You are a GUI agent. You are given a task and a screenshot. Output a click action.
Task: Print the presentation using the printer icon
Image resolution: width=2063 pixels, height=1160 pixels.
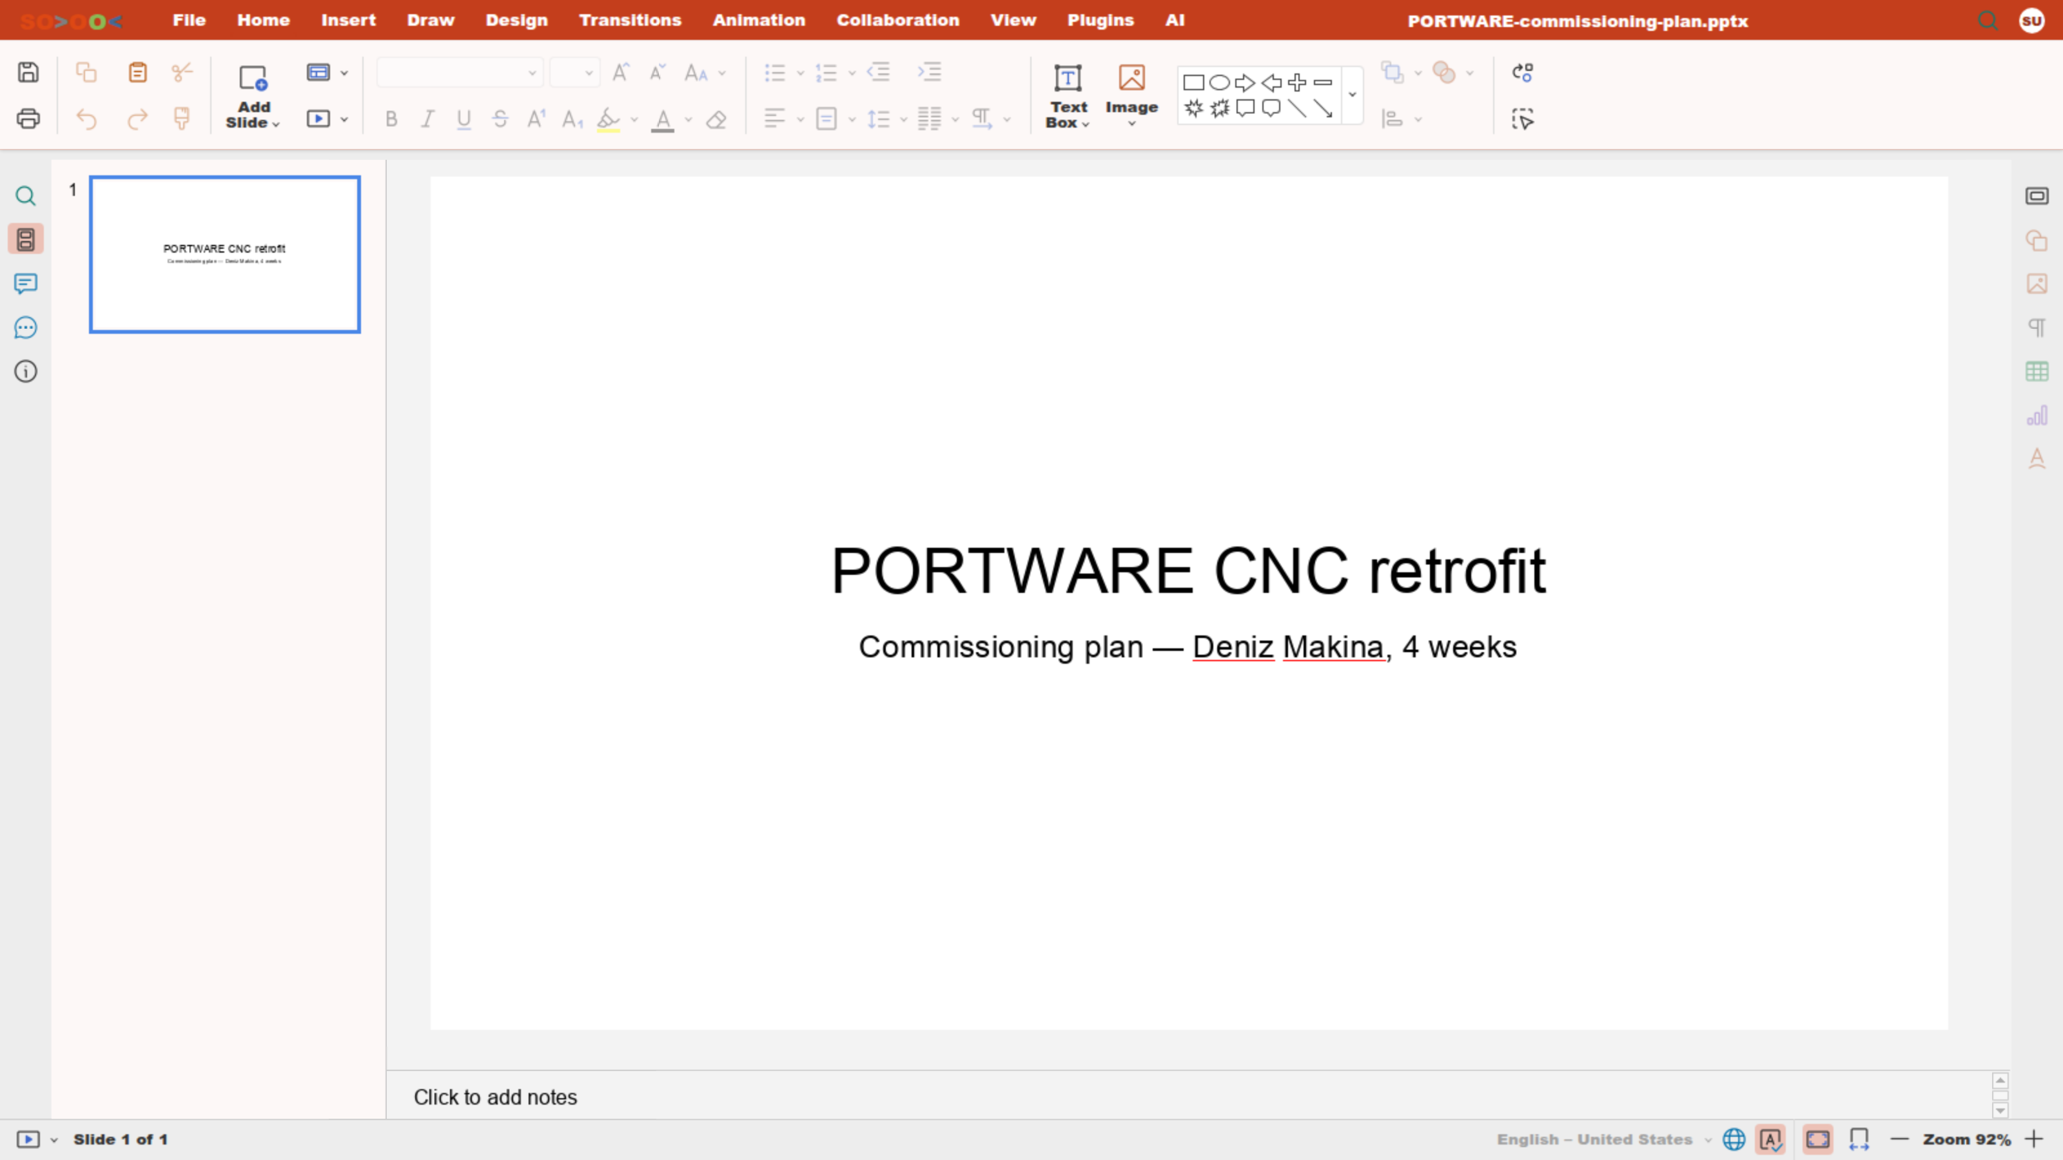pyautogui.click(x=28, y=119)
